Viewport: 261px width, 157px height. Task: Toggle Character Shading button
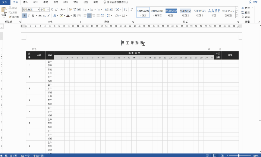75,16
